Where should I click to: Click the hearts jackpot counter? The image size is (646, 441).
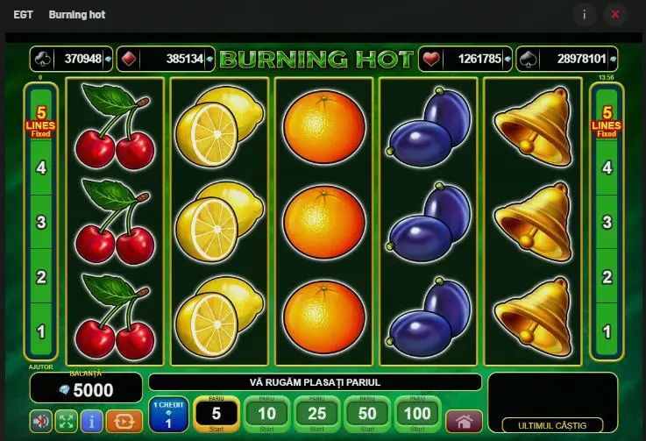pos(465,59)
